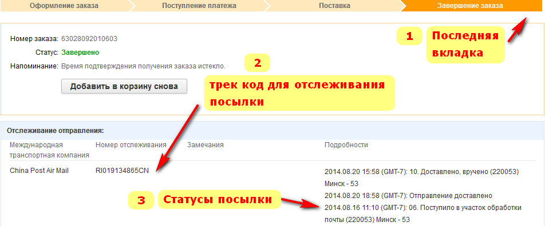Viewport: 545px width, 226px height.
Task: Click the Последняя вкладка yellow callout
Action: point(465,45)
